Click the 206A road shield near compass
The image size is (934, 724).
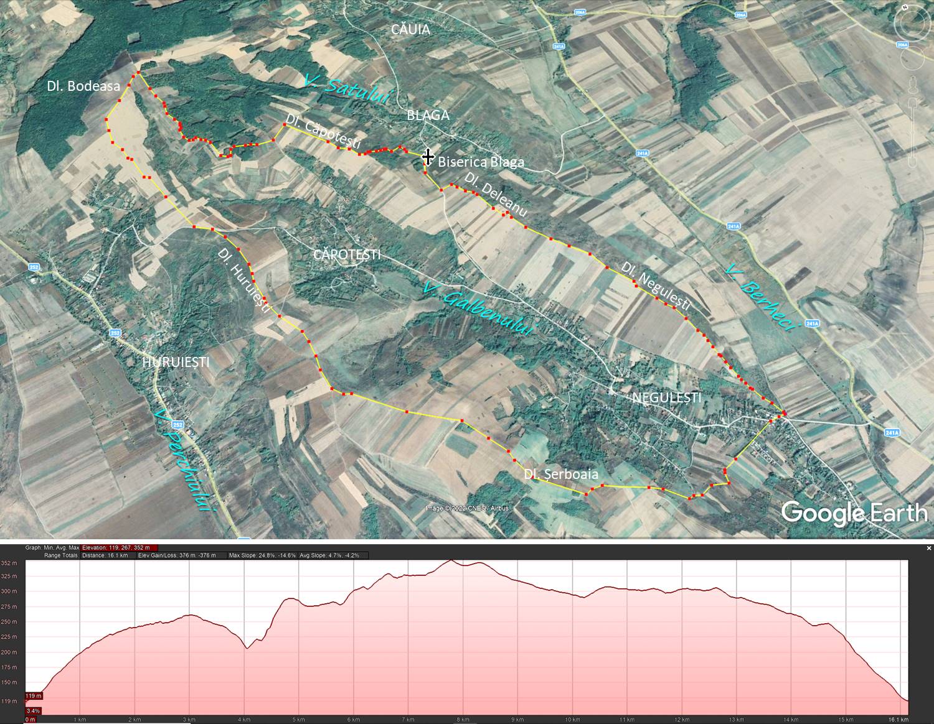coord(901,45)
